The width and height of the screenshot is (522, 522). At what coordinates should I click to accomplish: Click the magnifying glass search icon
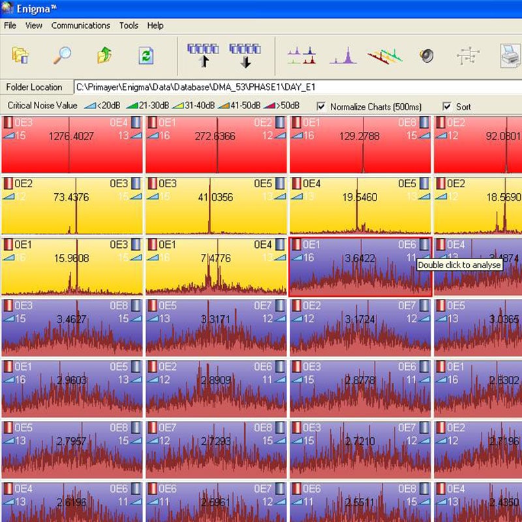point(62,55)
